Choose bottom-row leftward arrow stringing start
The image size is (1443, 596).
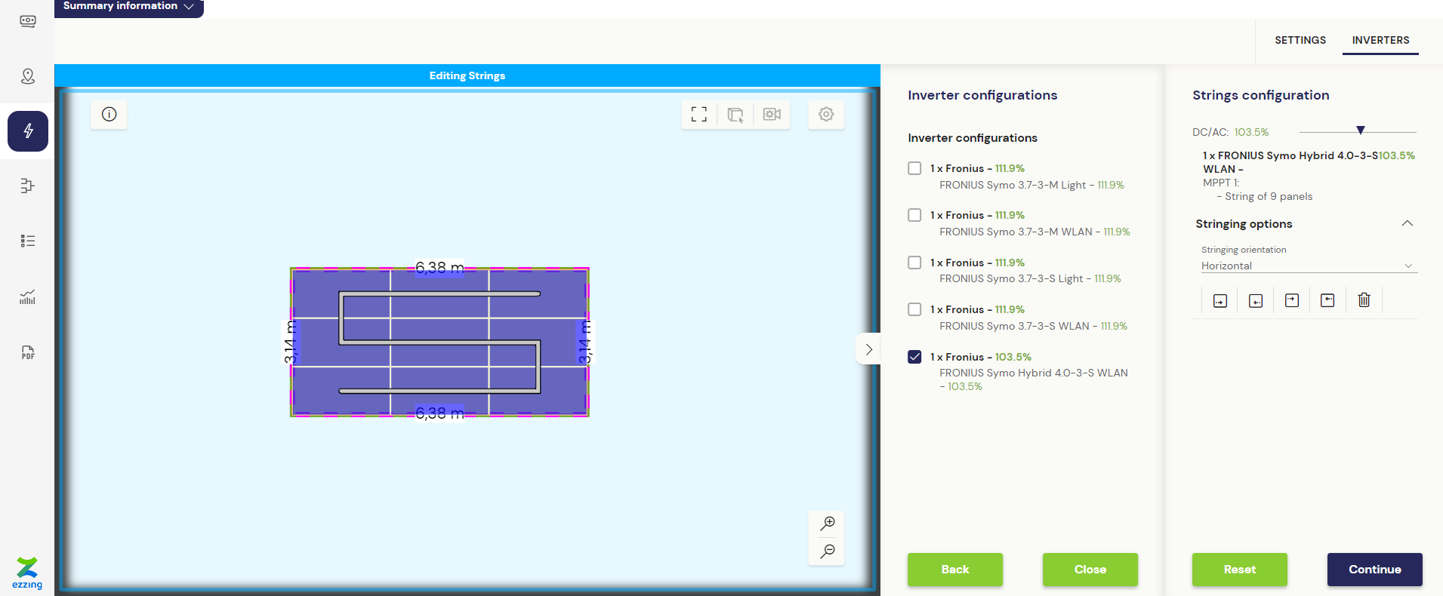(x=1256, y=300)
